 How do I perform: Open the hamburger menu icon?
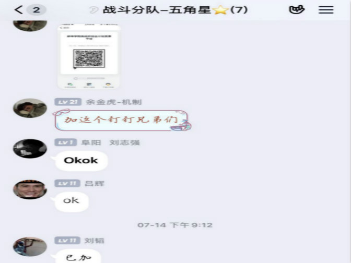pos(326,10)
